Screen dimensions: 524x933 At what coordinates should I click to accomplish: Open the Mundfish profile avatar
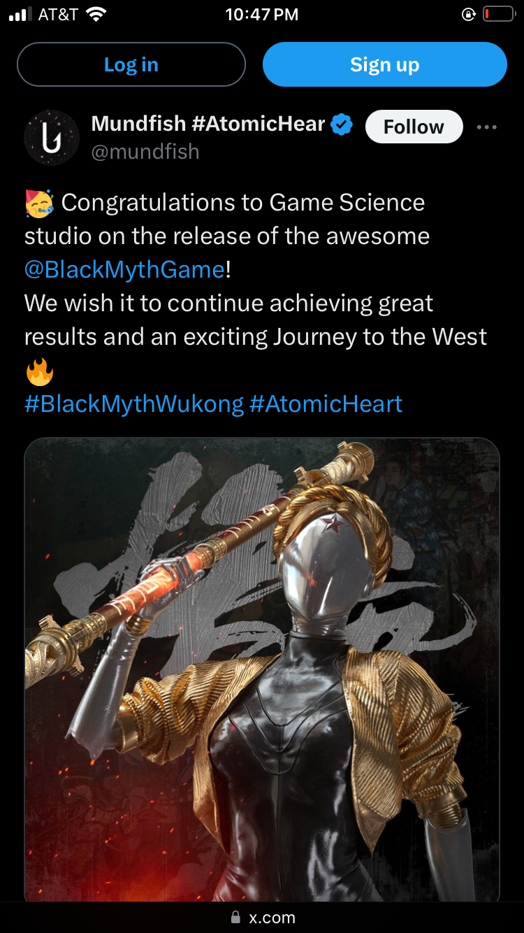pos(52,138)
